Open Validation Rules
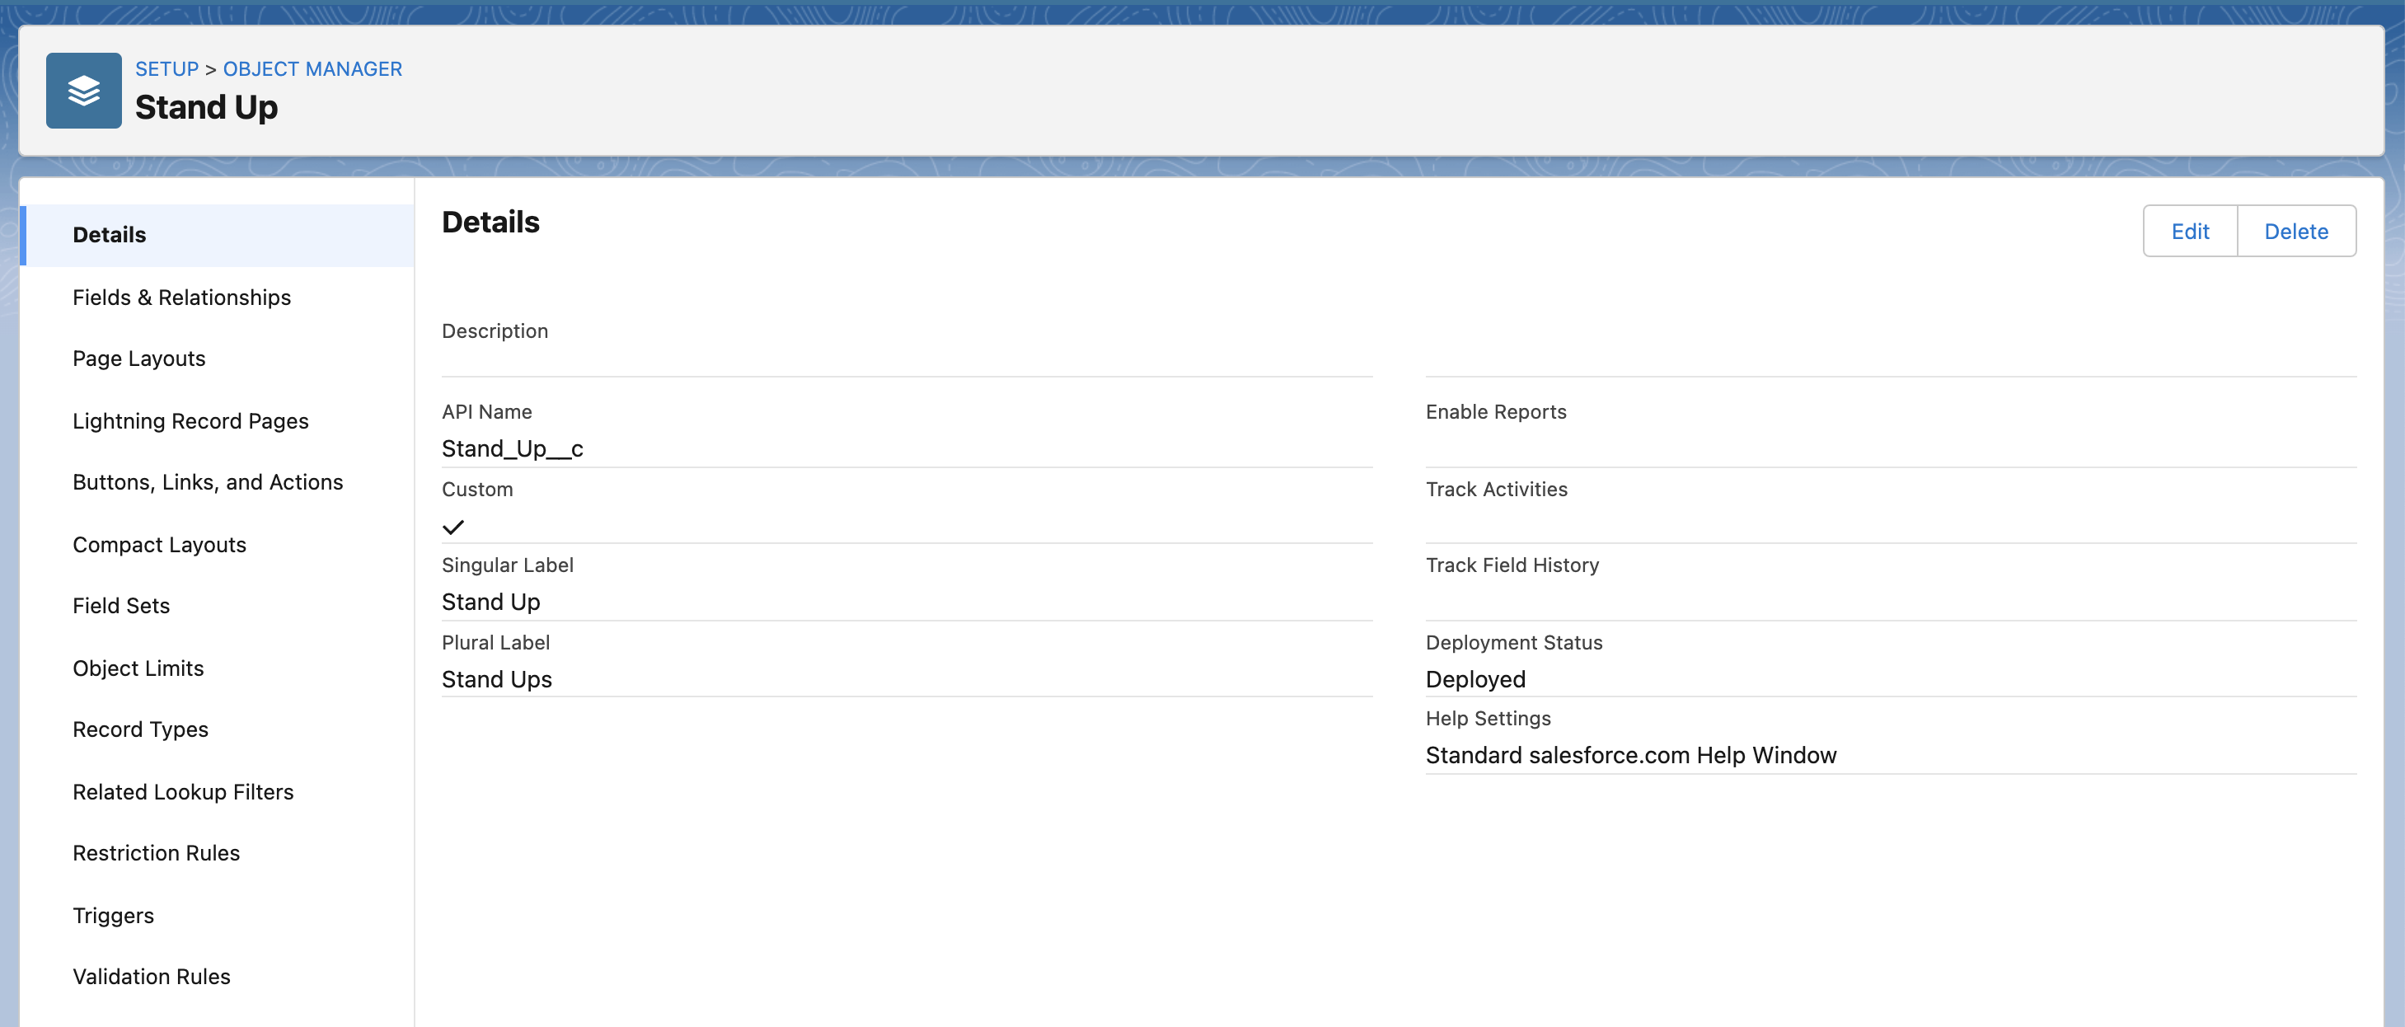 152,977
